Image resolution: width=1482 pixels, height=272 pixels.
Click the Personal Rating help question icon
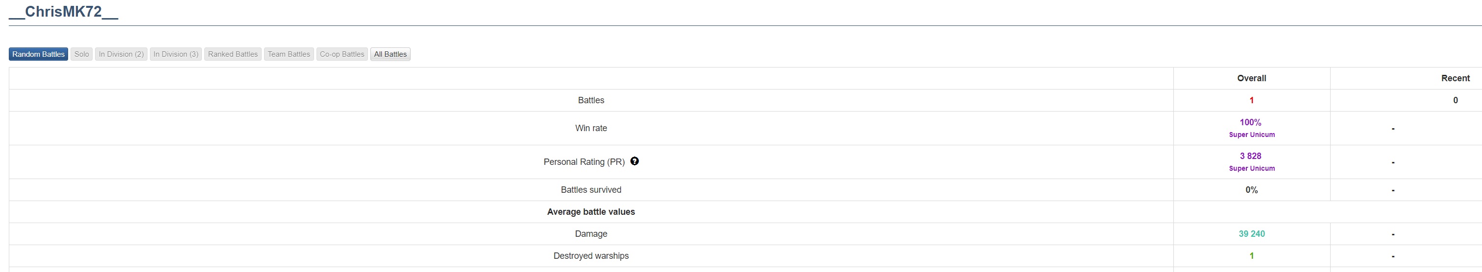634,161
